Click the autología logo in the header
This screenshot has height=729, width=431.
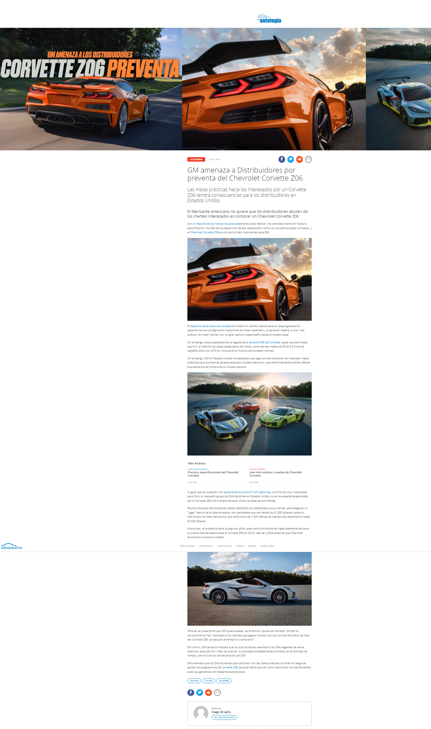[x=269, y=19]
